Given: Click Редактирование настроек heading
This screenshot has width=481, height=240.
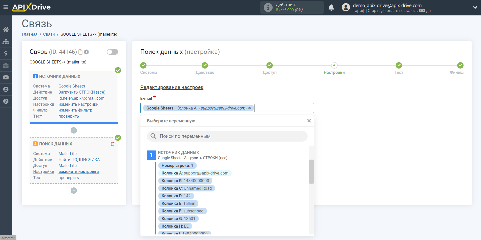Looking at the screenshot, I should point(172,87).
